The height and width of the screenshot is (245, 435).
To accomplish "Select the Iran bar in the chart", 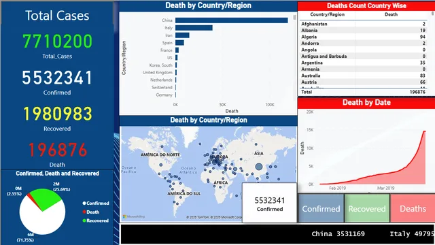I will [x=182, y=35].
